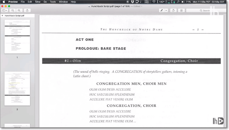Open the File menu
The width and height of the screenshot is (229, 130).
pos(23,2)
